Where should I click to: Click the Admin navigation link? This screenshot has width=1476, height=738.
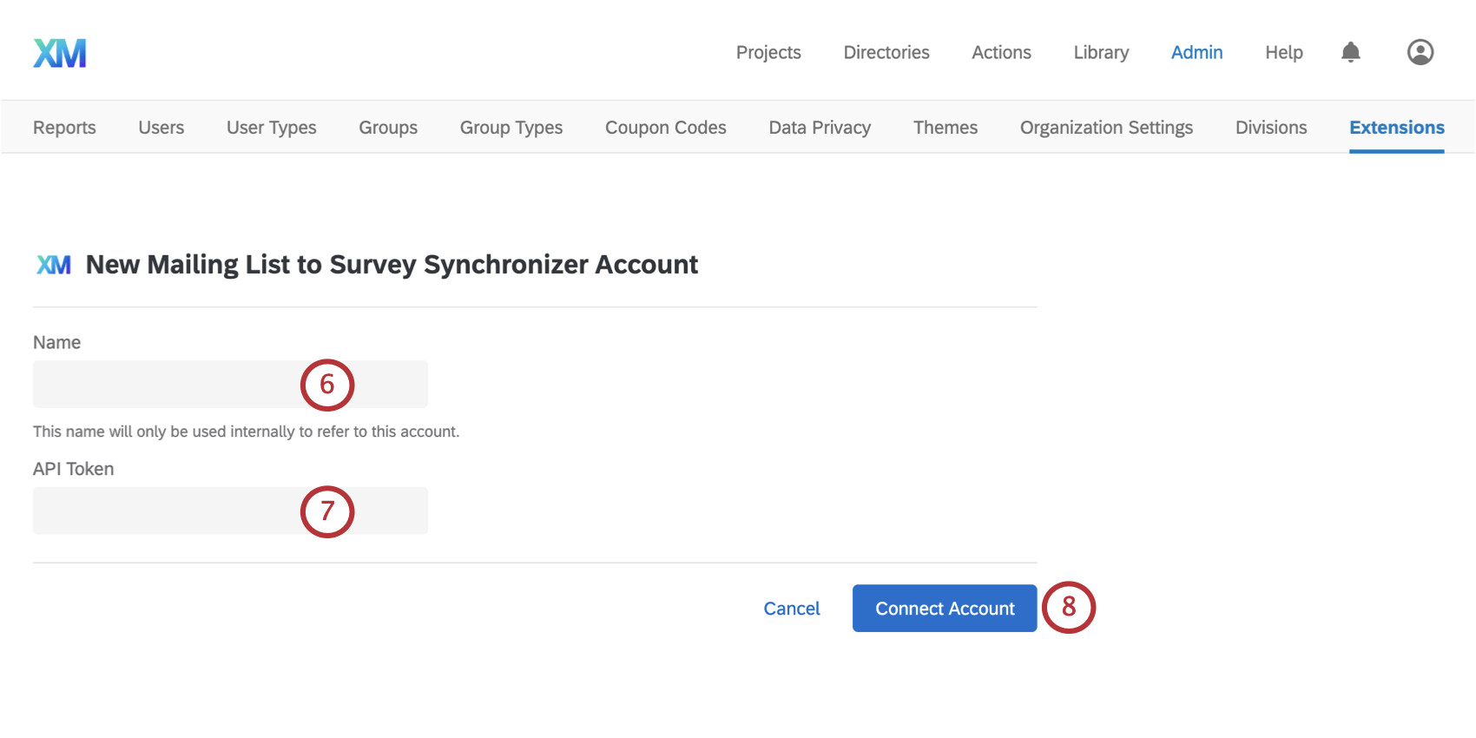(1196, 53)
